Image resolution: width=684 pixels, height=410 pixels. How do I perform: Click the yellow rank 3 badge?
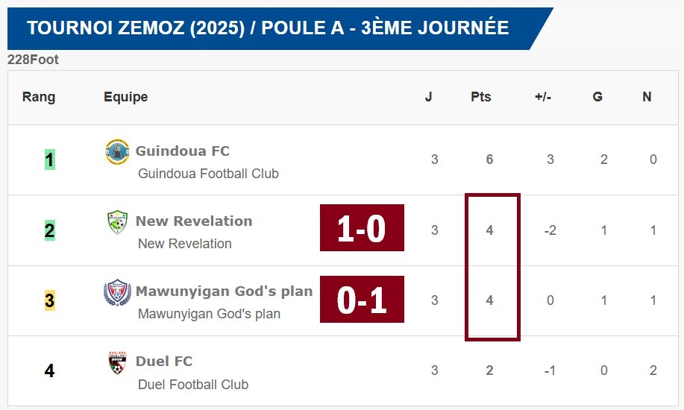[49, 300]
